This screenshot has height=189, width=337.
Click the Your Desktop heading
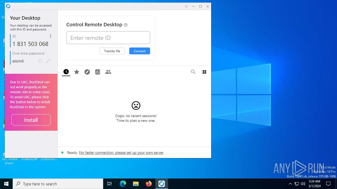pos(25,18)
